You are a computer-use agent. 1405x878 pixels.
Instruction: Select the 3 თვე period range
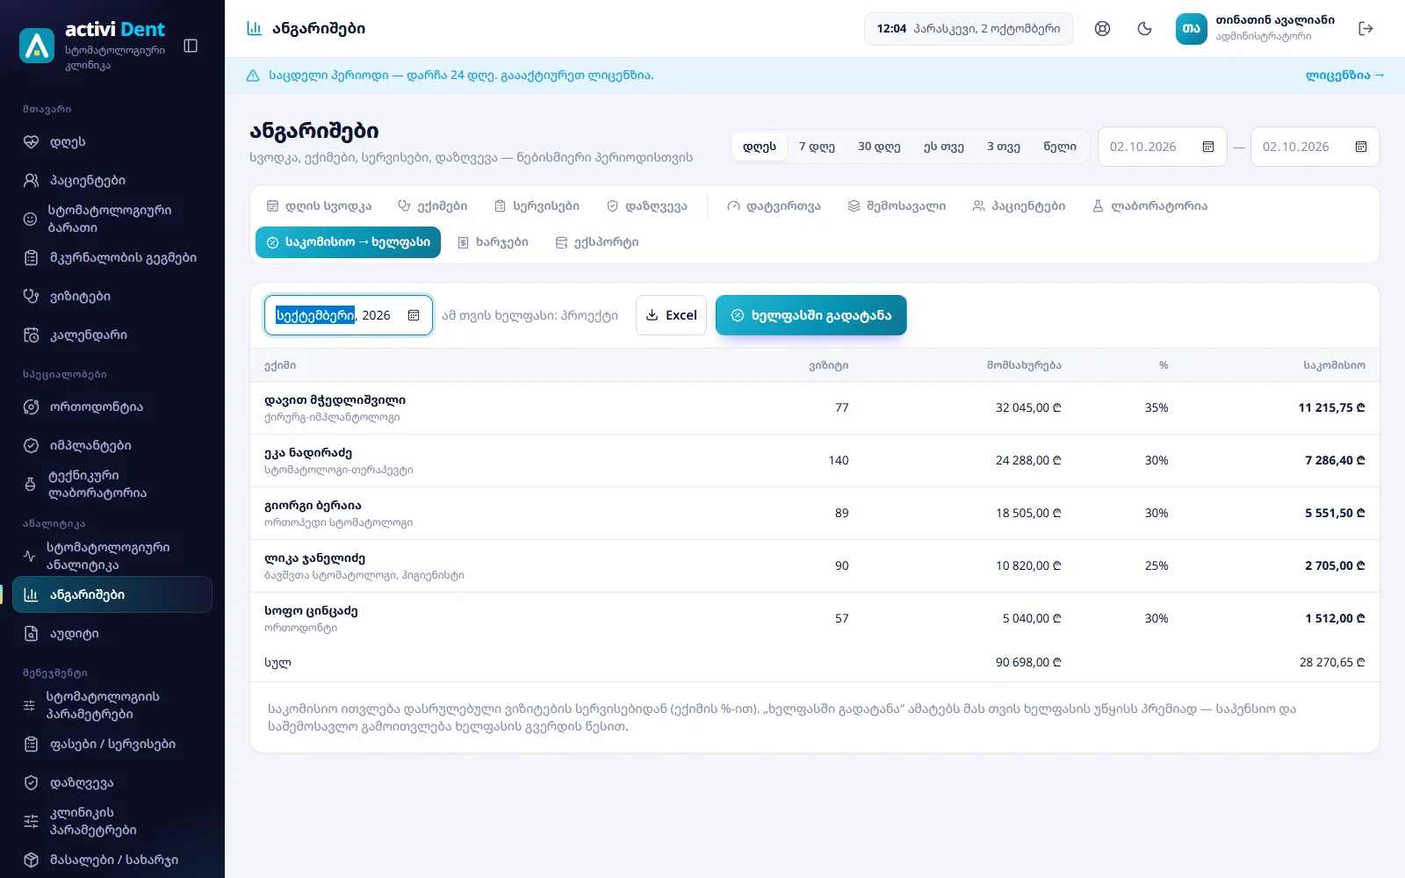click(1004, 147)
